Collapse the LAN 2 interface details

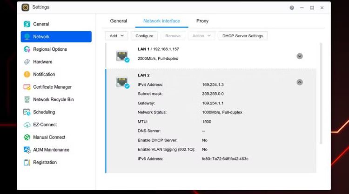tap(300, 82)
